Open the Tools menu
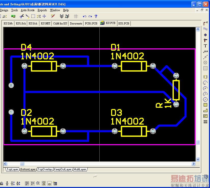This screenshot has width=210, height=188. (x=15, y=10)
